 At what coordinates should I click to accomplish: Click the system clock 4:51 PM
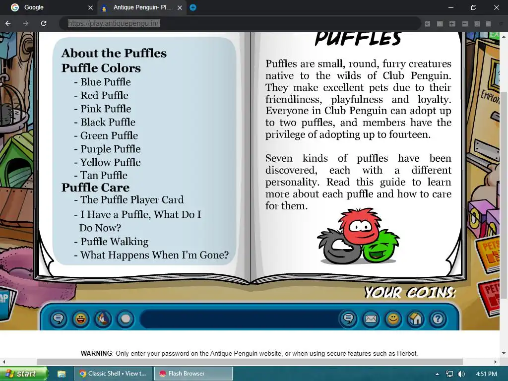point(487,374)
